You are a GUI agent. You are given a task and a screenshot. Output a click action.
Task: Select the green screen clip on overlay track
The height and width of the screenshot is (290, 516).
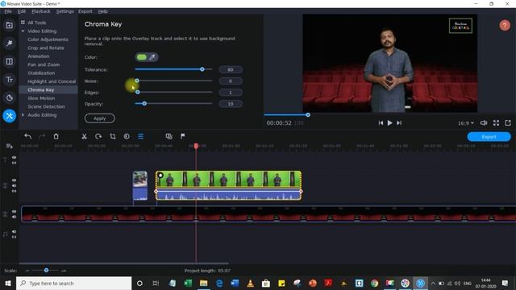coord(228,185)
